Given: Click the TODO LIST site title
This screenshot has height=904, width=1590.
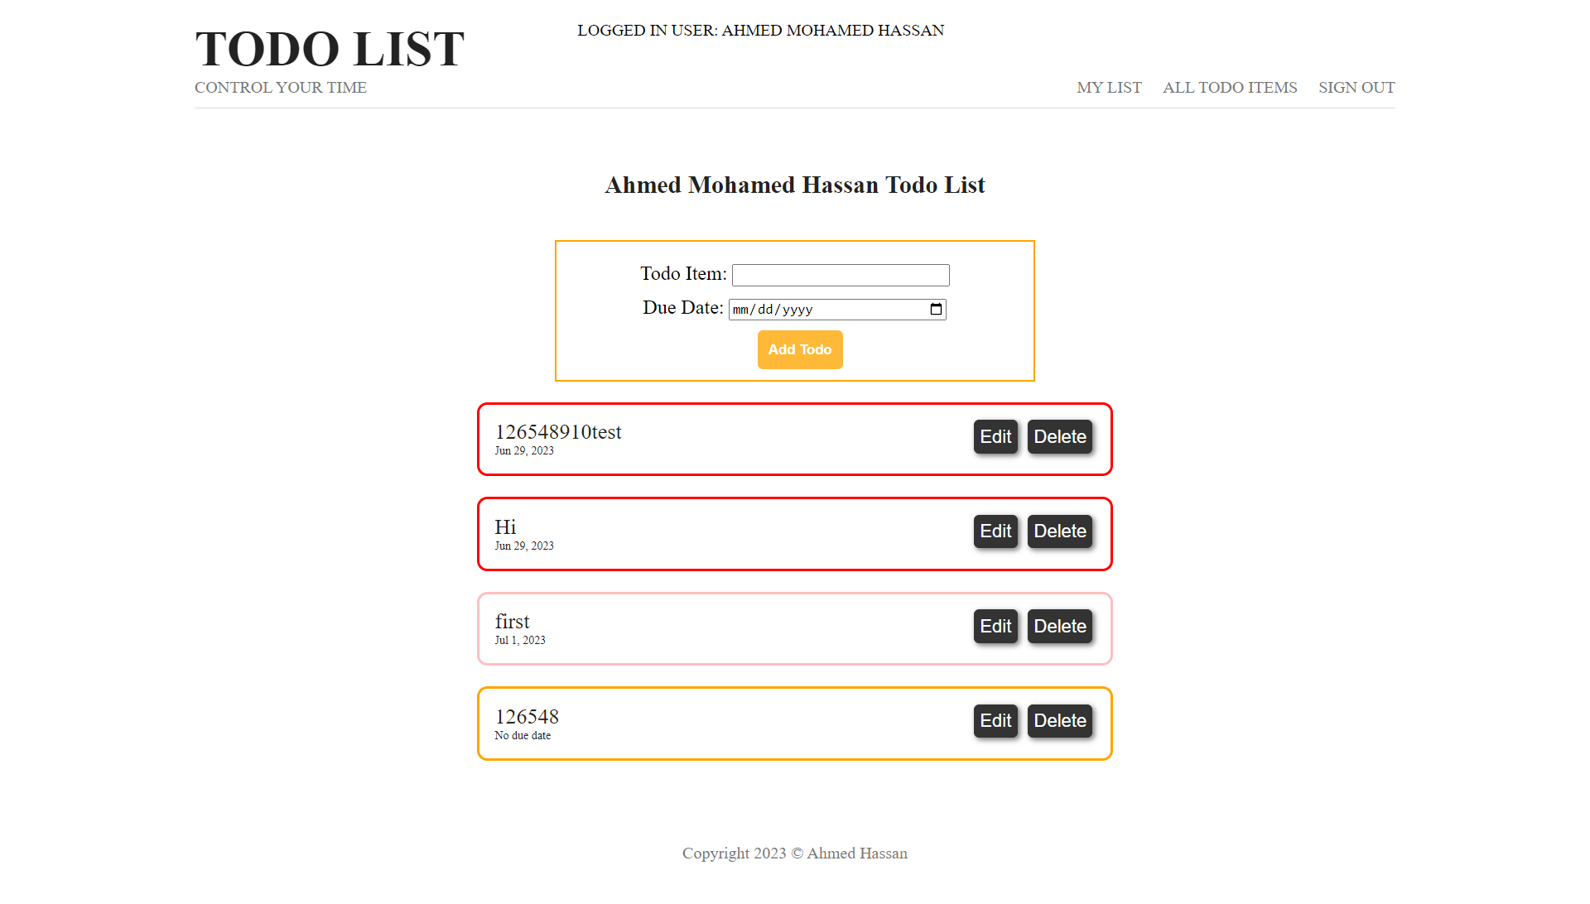Looking at the screenshot, I should click(330, 49).
